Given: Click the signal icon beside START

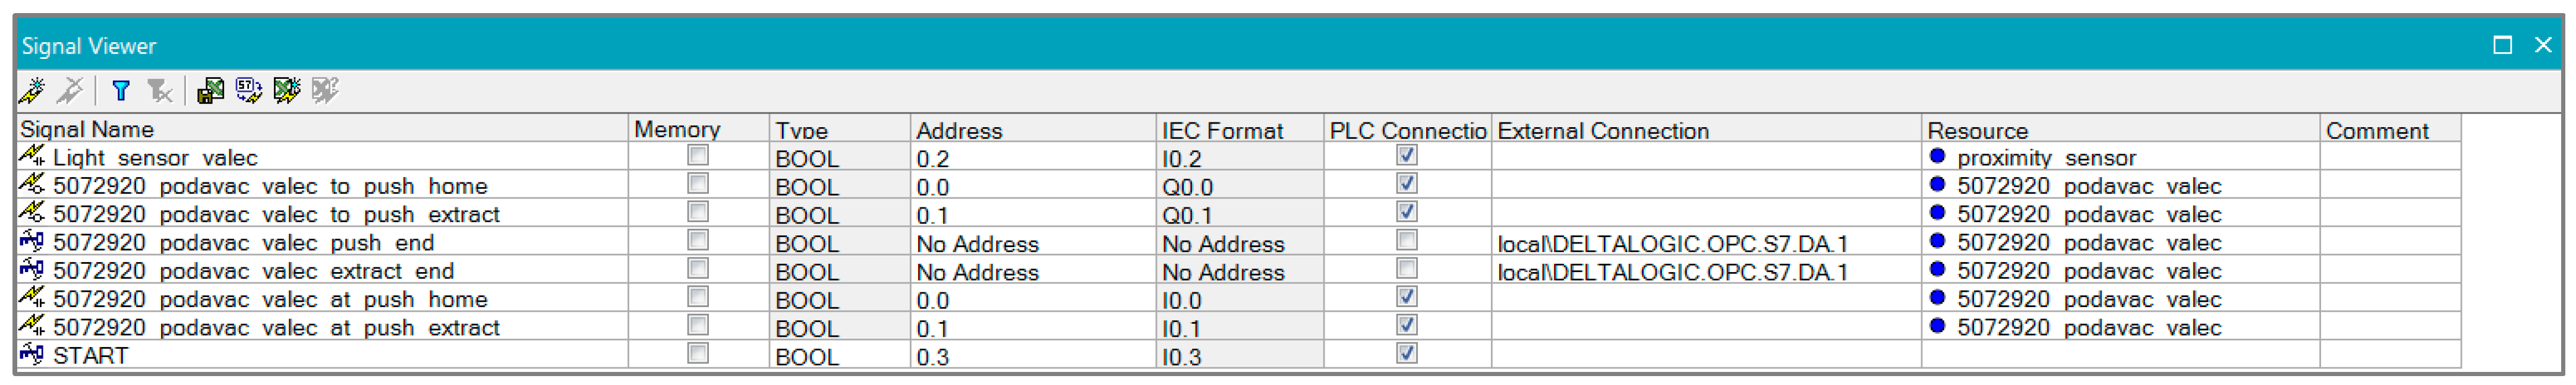Looking at the screenshot, I should pyautogui.click(x=32, y=354).
